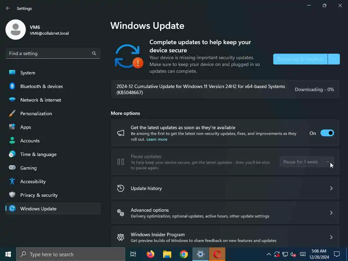Navigate to Accounts settings
Image resolution: width=348 pixels, height=261 pixels.
point(53,140)
